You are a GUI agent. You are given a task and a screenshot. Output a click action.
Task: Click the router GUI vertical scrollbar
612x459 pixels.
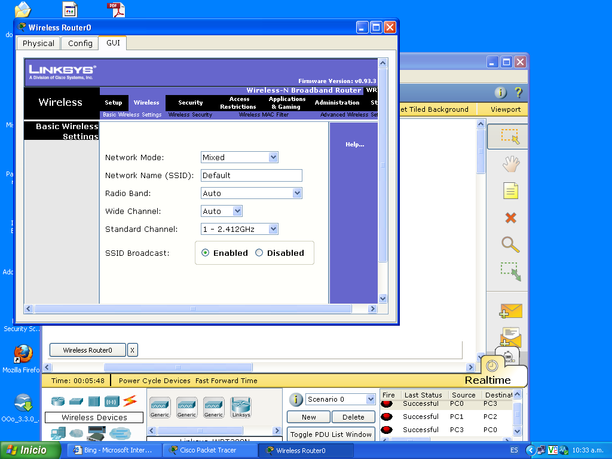point(382,165)
